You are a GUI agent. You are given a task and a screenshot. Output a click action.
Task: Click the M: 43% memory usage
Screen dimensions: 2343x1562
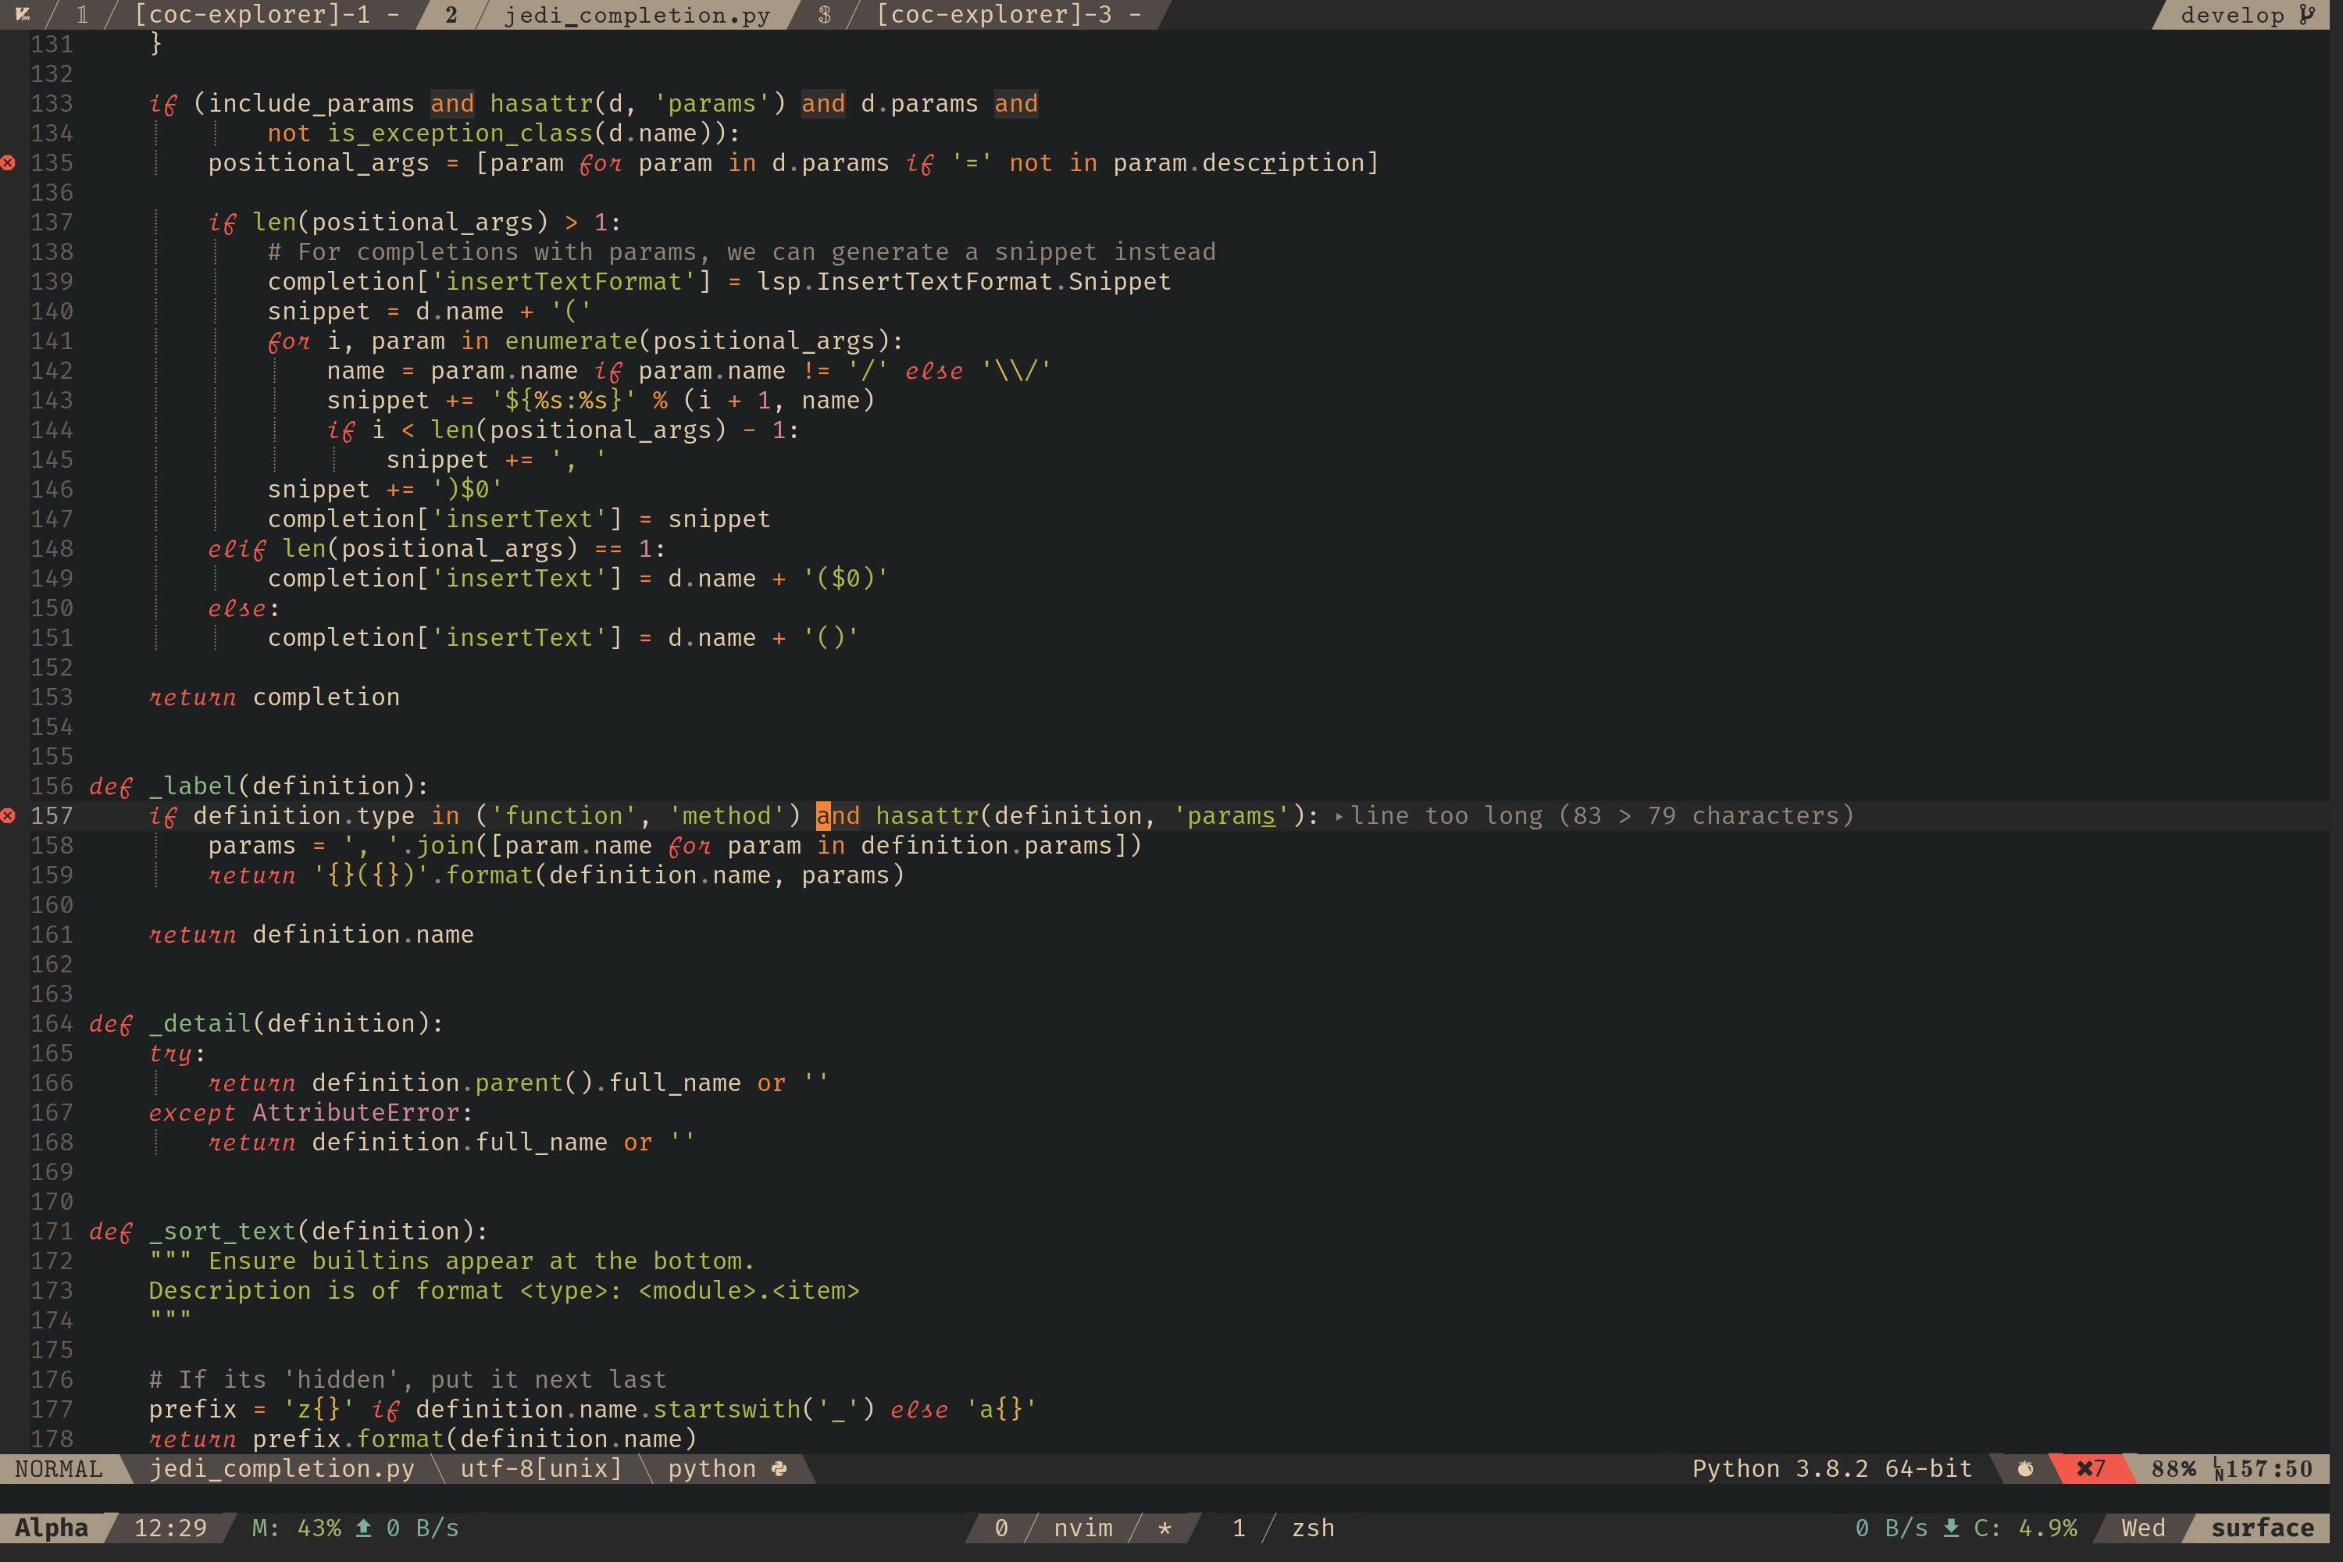coord(297,1527)
